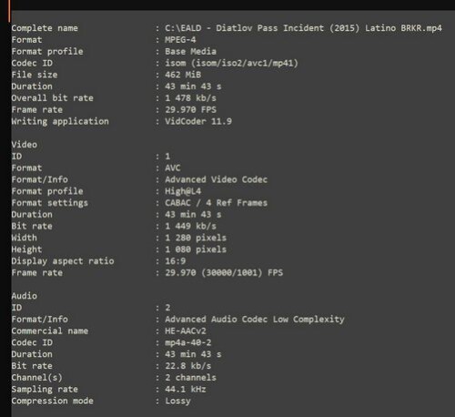Select the VidCoder 11.9 writing application text
Viewport: 455px width, 417px height.
198,121
